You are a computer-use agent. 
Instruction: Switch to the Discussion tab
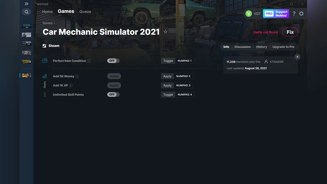tap(243, 47)
